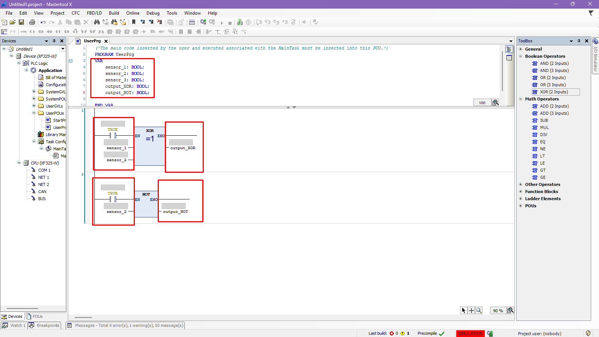599x337 pixels.
Task: Click the Print icon in toolbar
Action: click(32, 22)
